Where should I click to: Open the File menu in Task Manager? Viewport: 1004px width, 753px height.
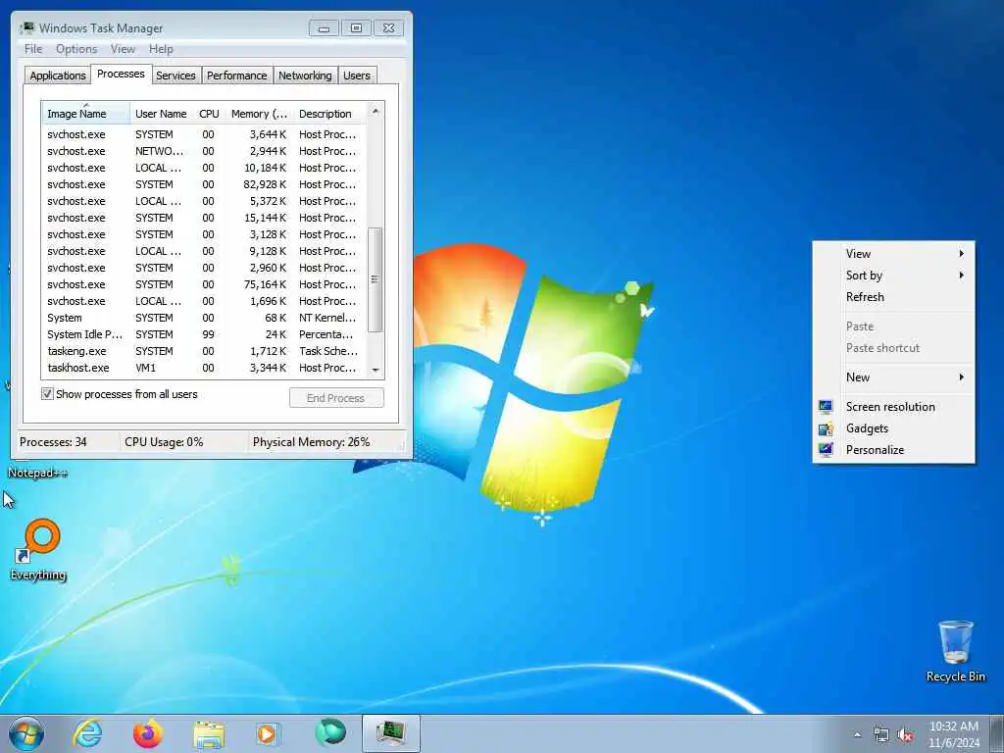pos(33,49)
